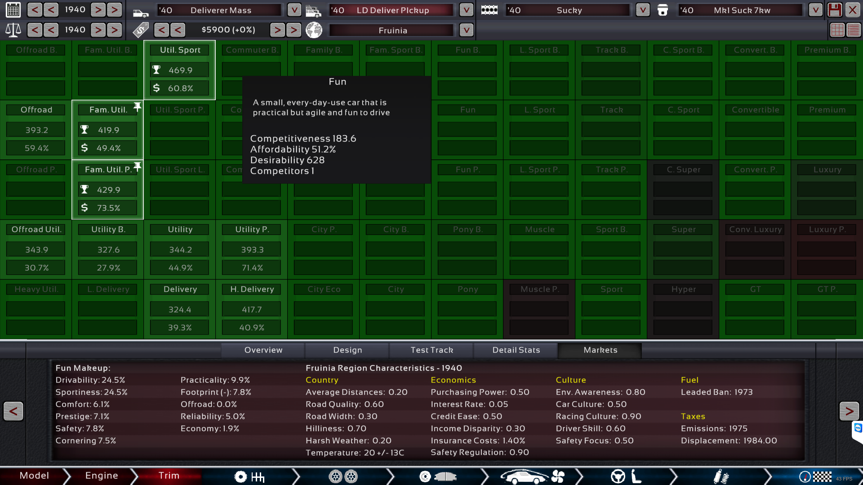
Task: Switch to the list view icon
Action: [x=854, y=30]
